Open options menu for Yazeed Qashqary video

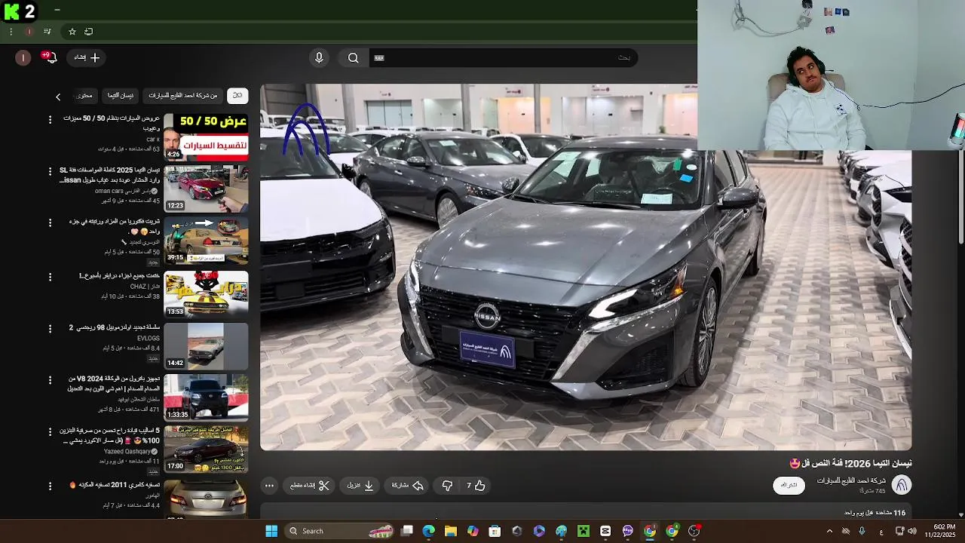(51, 432)
